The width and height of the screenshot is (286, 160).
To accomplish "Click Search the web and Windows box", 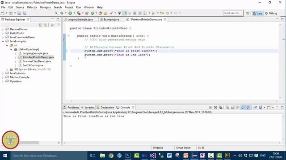I will [49, 156].
